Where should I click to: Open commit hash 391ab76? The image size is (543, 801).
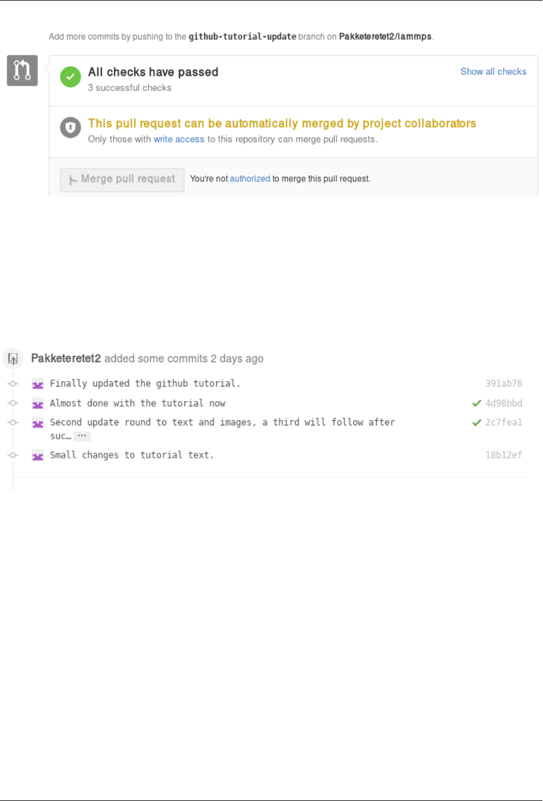click(504, 384)
